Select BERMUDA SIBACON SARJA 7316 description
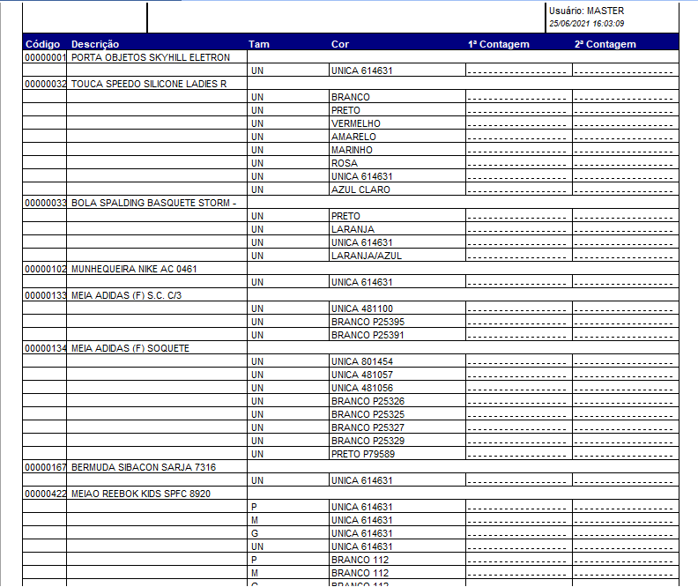The height and width of the screenshot is (587, 698). tap(144, 467)
